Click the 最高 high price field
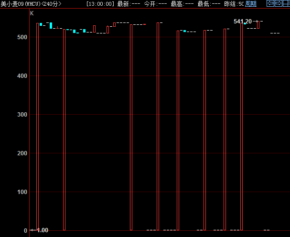The image size is (290, 237). click(x=182, y=4)
